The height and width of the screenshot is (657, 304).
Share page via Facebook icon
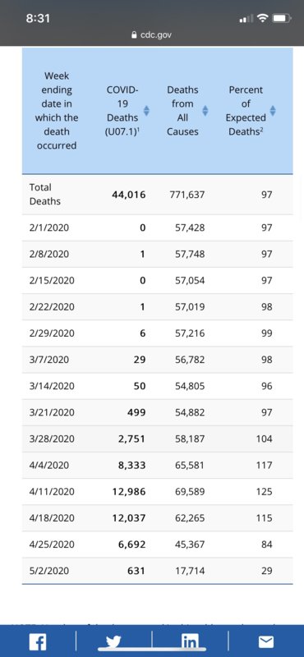click(38, 642)
